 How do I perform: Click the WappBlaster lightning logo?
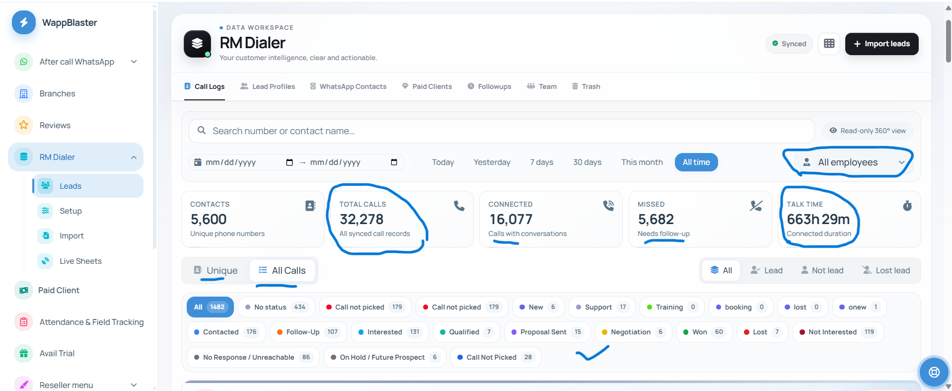click(x=23, y=22)
